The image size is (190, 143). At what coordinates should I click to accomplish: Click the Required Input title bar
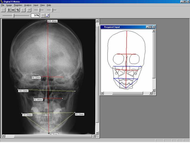tap(128, 27)
